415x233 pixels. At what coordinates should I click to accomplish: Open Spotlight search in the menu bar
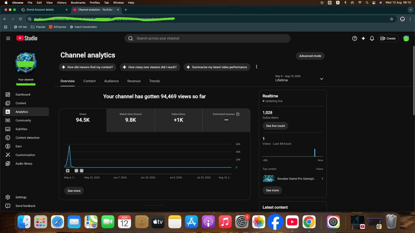pyautogui.click(x=367, y=3)
